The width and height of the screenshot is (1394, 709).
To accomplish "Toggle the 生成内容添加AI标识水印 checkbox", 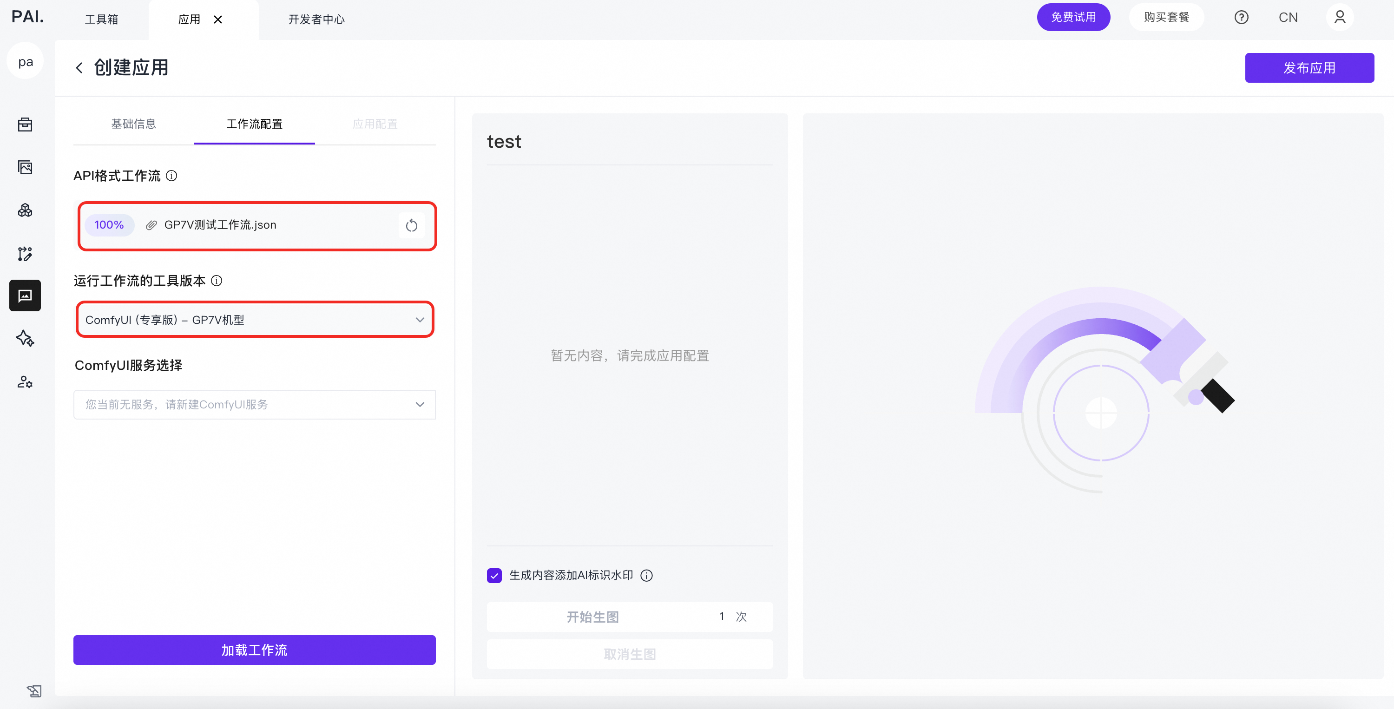I will 494,575.
